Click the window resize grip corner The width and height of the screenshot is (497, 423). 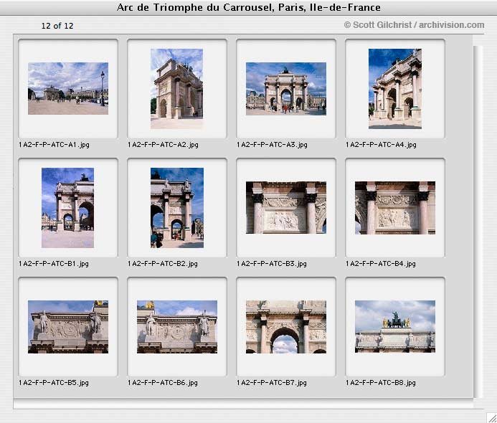[x=491, y=417]
